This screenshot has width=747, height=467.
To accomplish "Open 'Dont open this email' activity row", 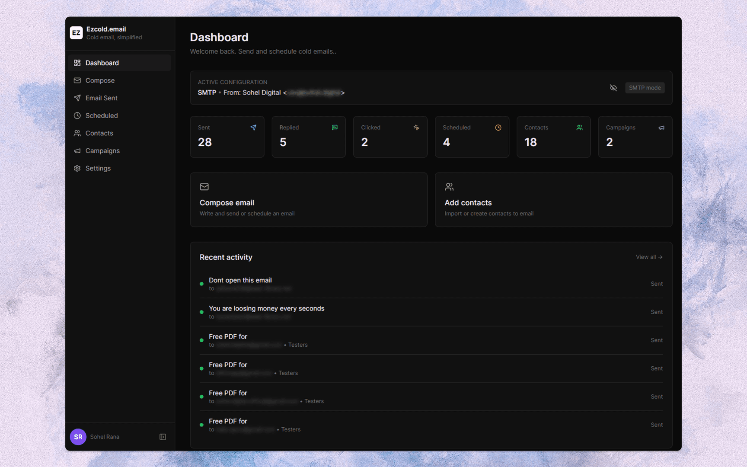I will 431,284.
